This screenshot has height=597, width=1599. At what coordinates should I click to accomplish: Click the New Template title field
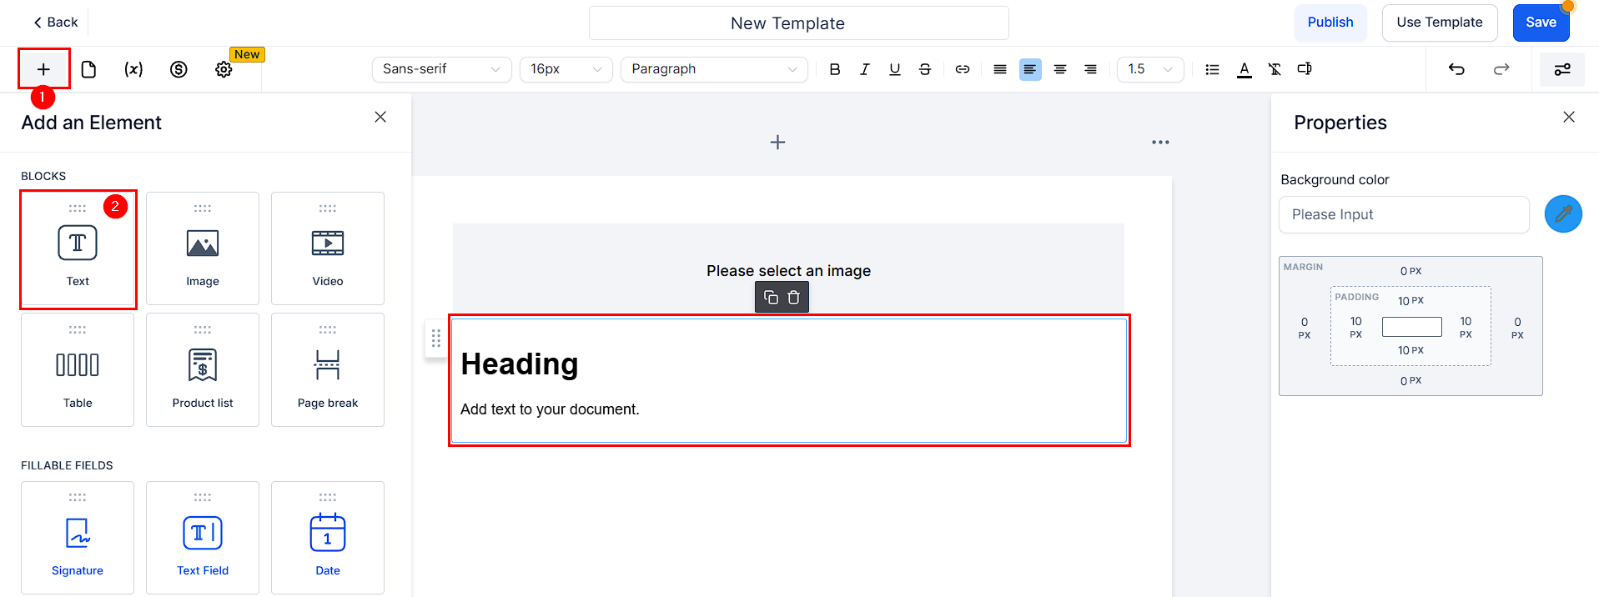798,23
